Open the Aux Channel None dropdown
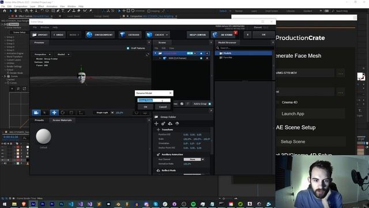The height and width of the screenshot is (208, 369). 194,159
